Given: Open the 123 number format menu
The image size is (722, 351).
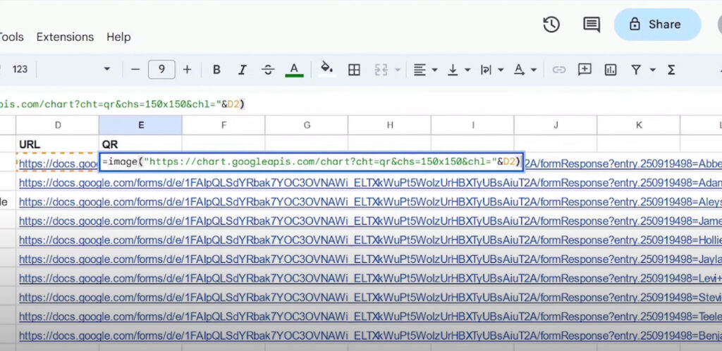Looking at the screenshot, I should (20, 70).
